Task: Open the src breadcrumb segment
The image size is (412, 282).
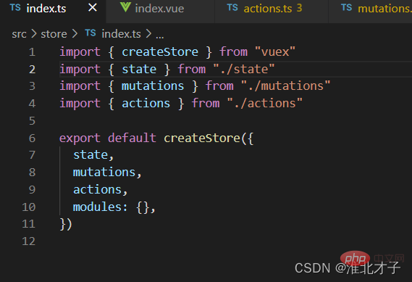Action: click(19, 34)
